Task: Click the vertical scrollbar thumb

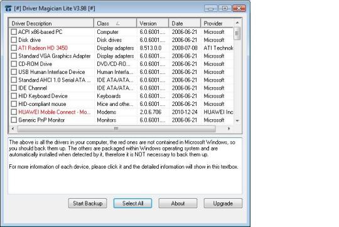Action: pyautogui.click(x=237, y=33)
